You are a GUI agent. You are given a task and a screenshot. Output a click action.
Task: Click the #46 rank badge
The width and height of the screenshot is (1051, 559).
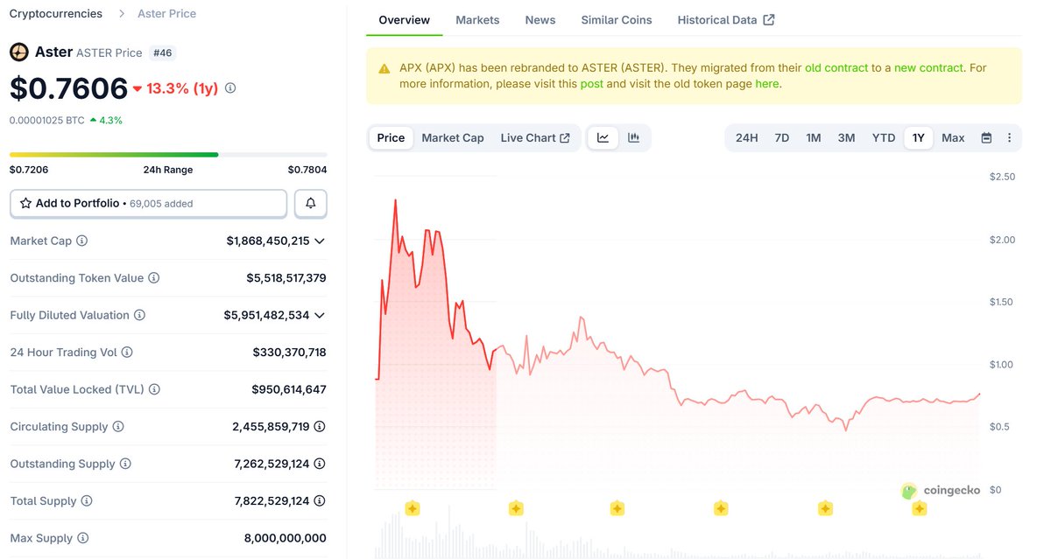coord(163,52)
